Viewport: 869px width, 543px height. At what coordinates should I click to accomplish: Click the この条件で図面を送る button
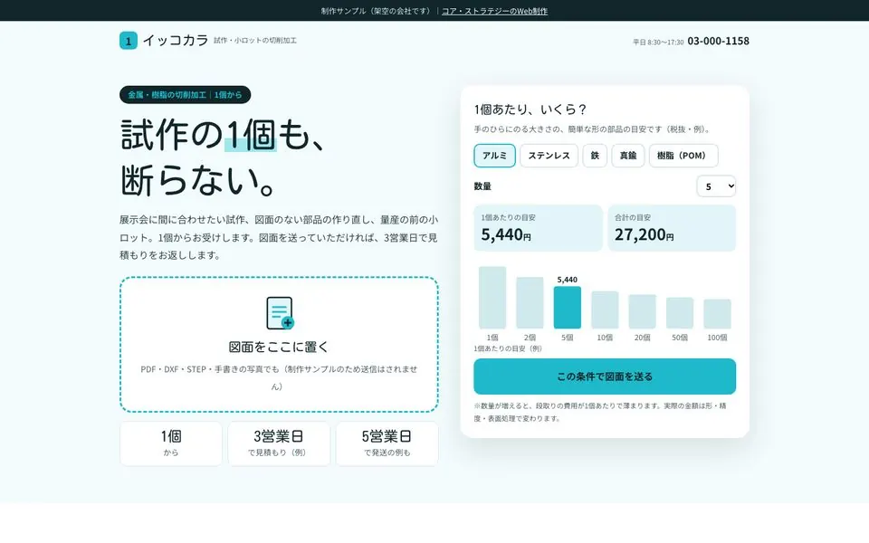pyautogui.click(x=605, y=376)
